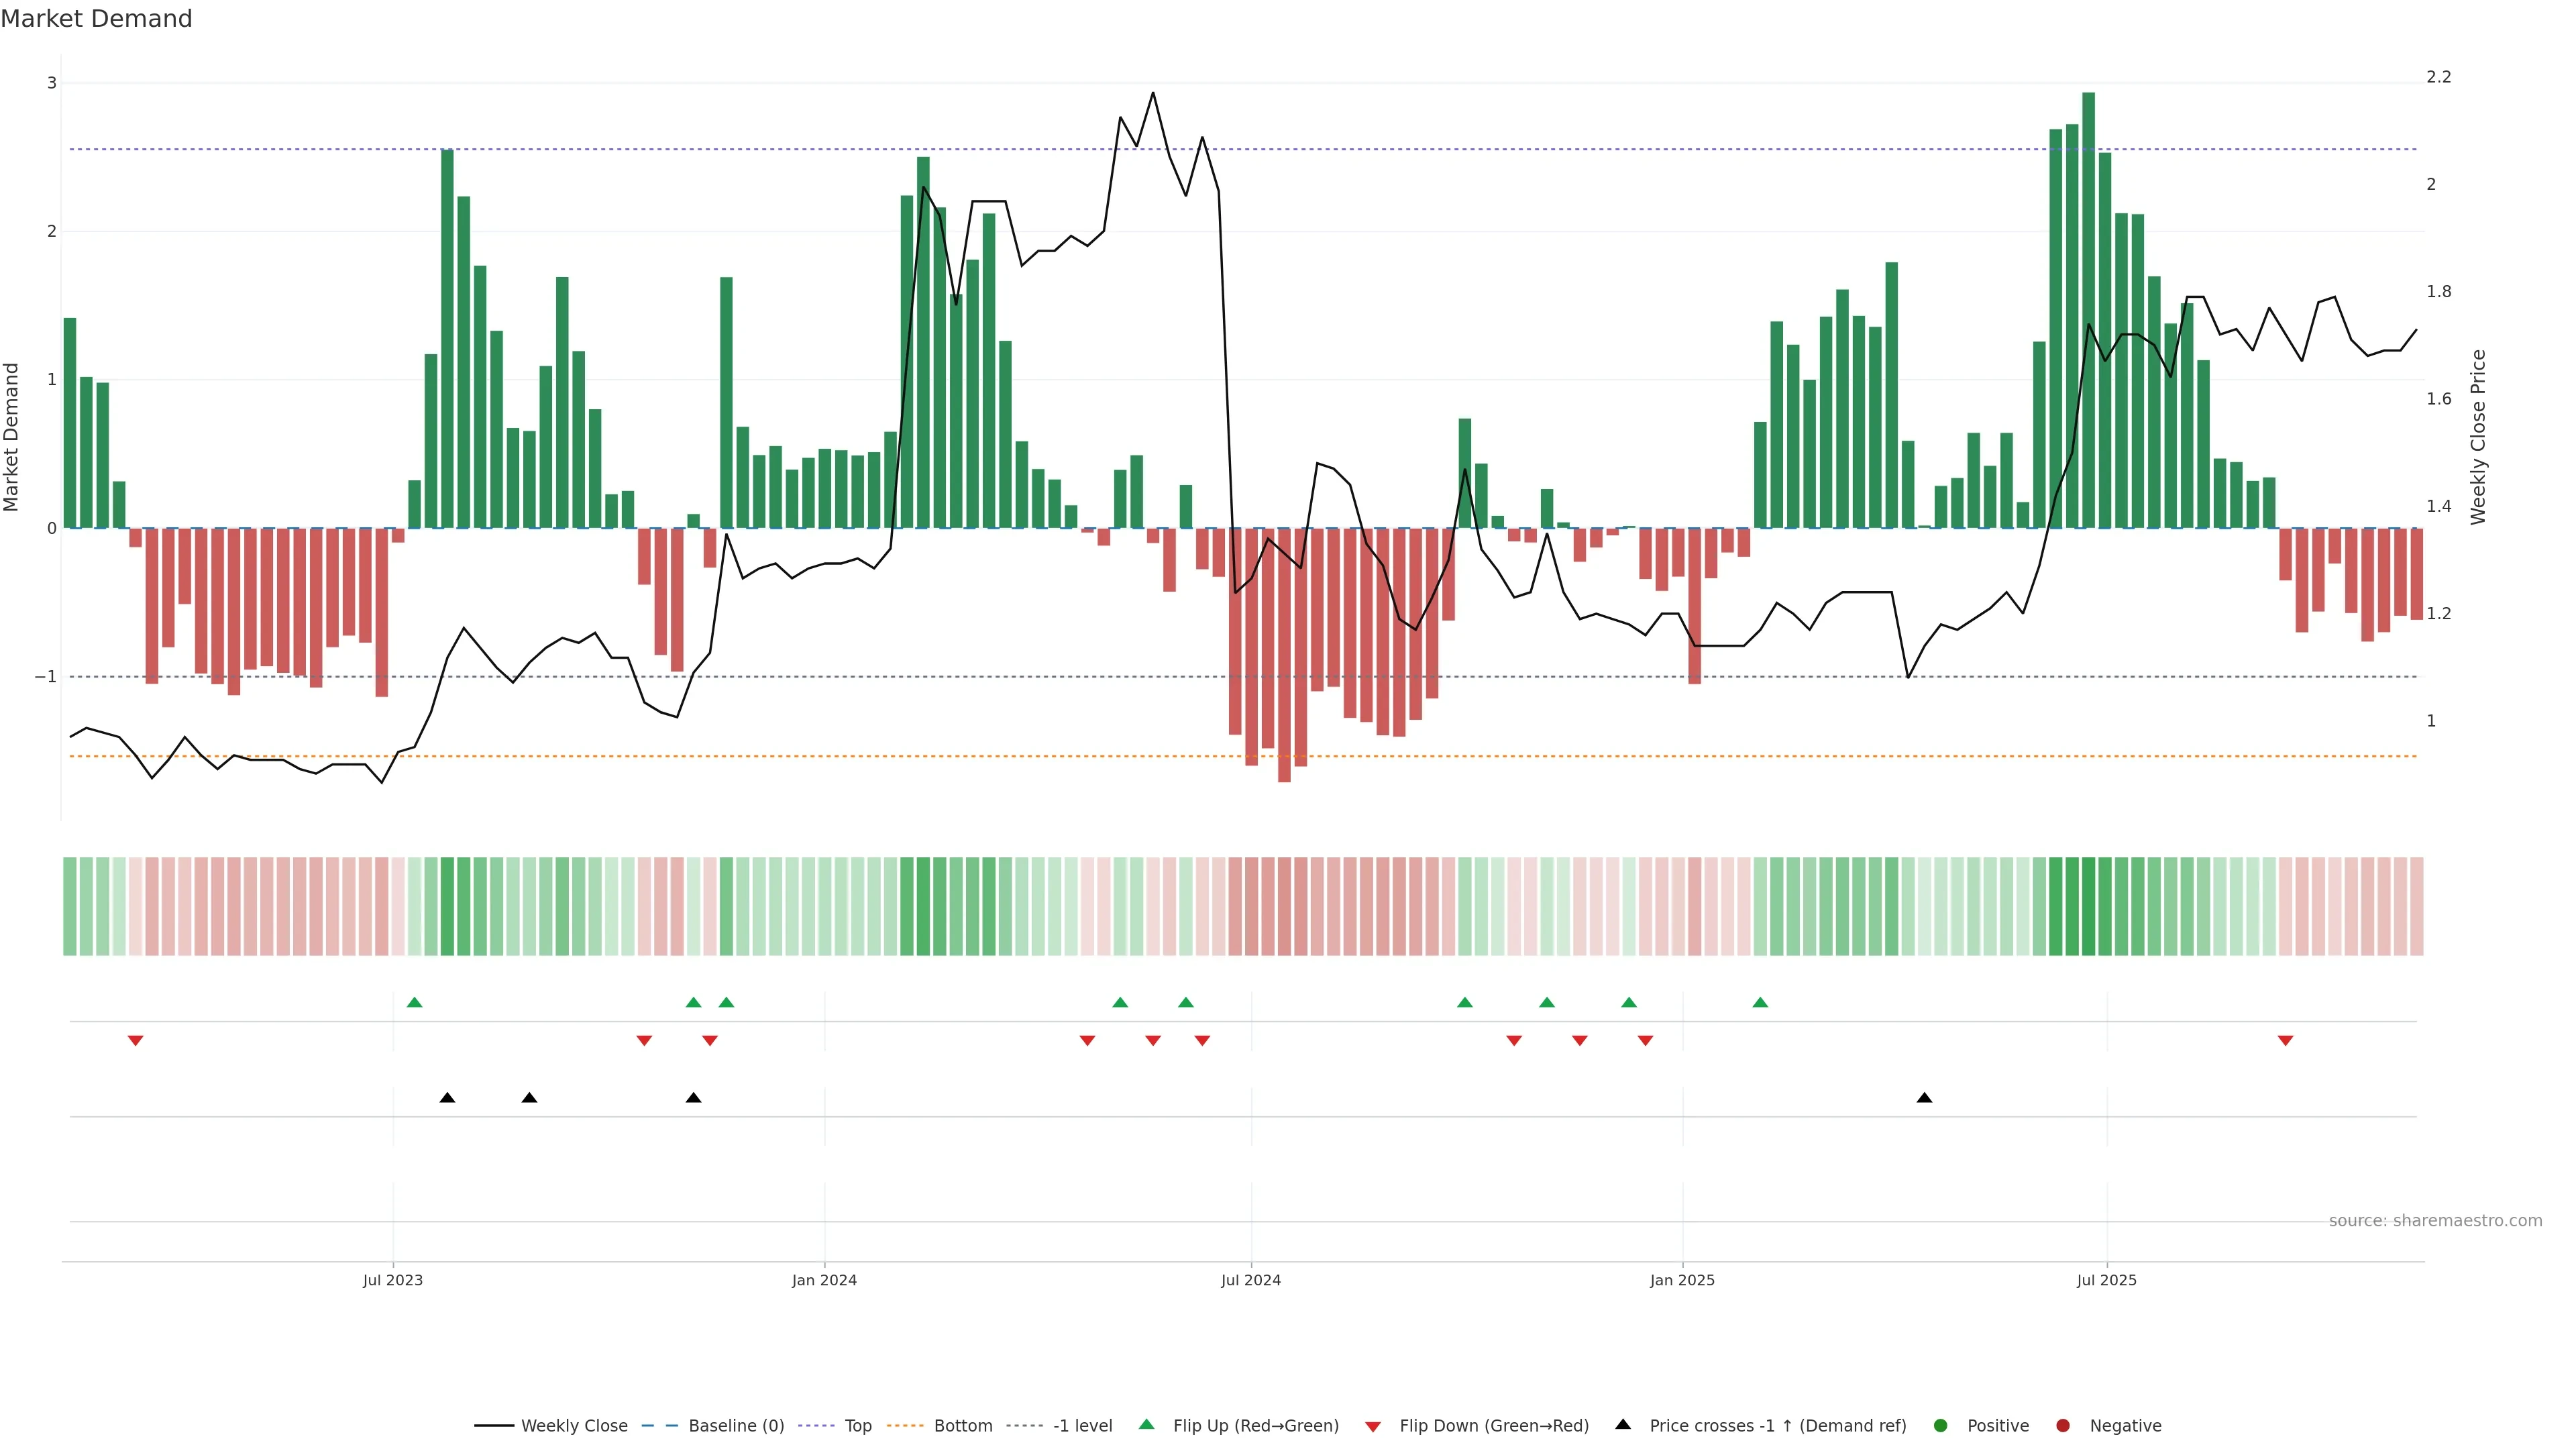Click the source: sharemaestro.com text
Image resolution: width=2576 pixels, height=1449 pixels.
tap(2435, 1220)
